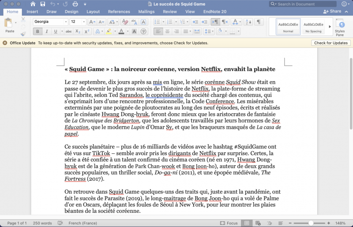353x227 pixels.
Task: Toggle right-to-left text direction
Action: point(225,22)
